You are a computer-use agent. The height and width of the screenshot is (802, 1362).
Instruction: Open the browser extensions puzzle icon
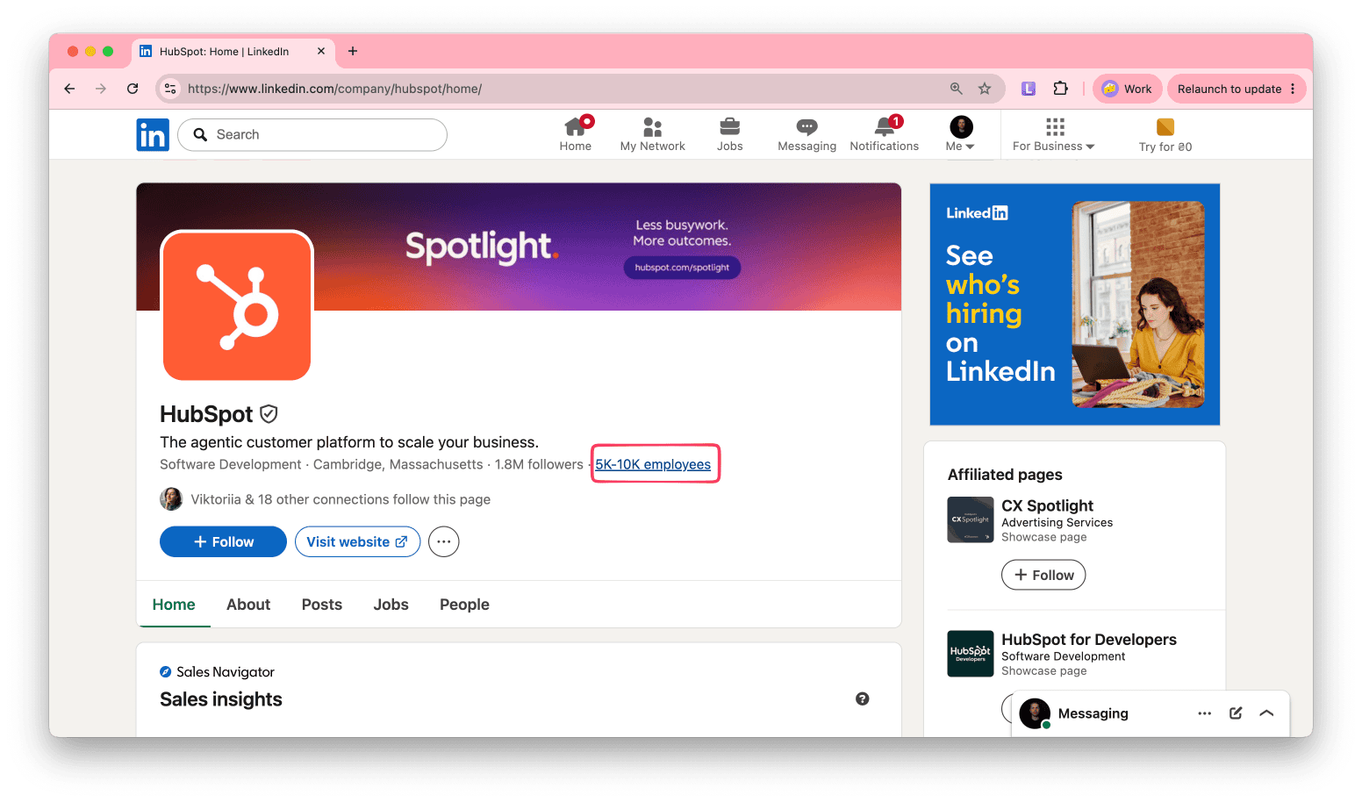pyautogui.click(x=1060, y=89)
